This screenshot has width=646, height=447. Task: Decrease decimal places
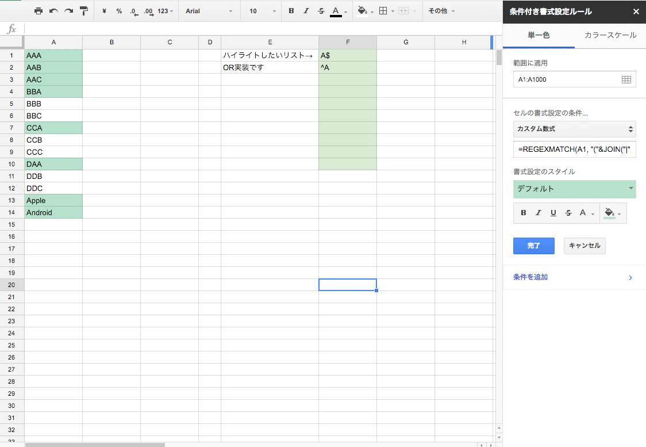point(133,12)
